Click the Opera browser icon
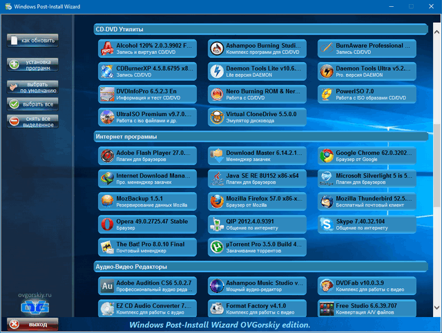Viewport: 442px width, 333px height. tap(108, 224)
